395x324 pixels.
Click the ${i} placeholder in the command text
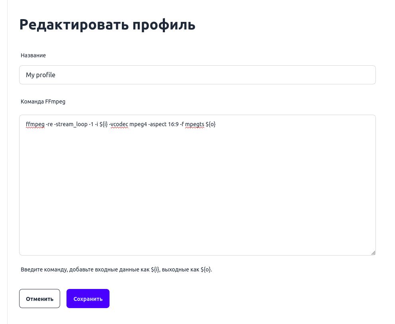pyautogui.click(x=104, y=124)
